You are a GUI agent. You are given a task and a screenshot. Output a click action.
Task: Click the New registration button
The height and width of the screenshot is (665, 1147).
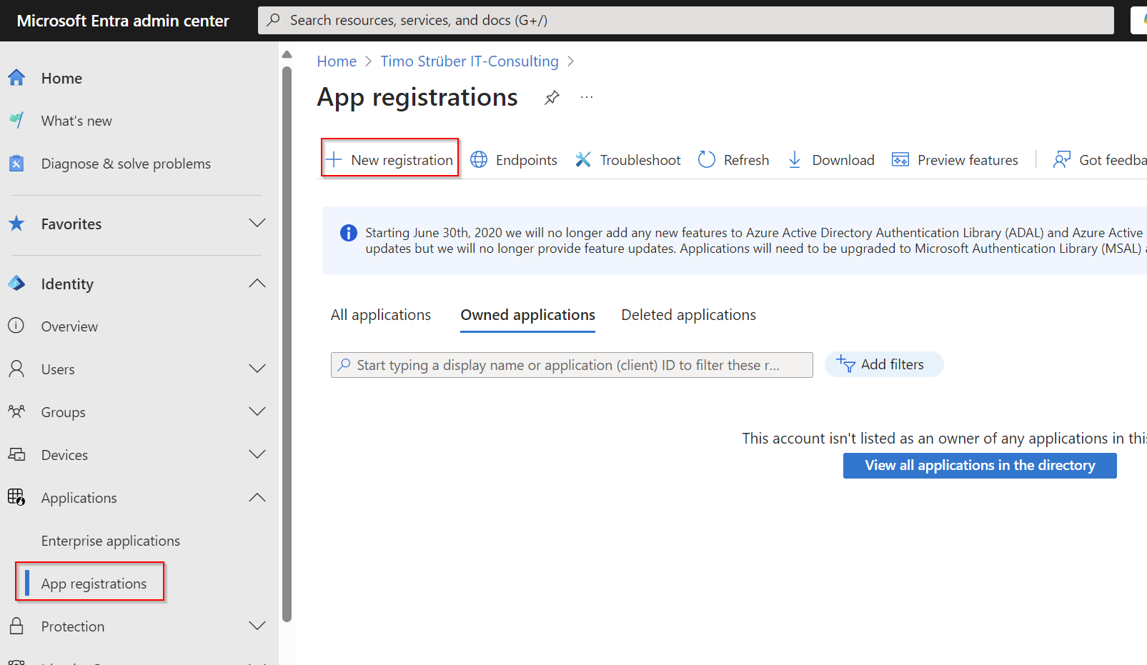[390, 160]
